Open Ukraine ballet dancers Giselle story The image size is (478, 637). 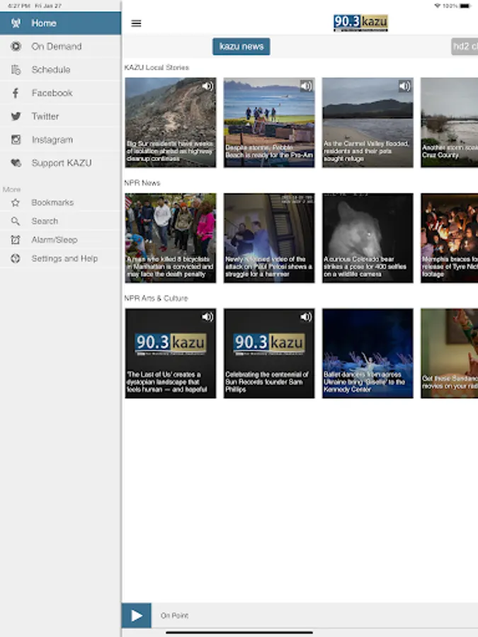(368, 353)
